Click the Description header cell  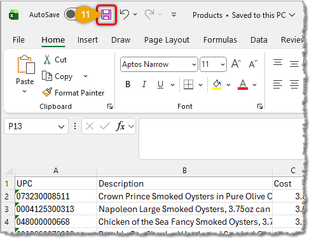(x=184, y=183)
